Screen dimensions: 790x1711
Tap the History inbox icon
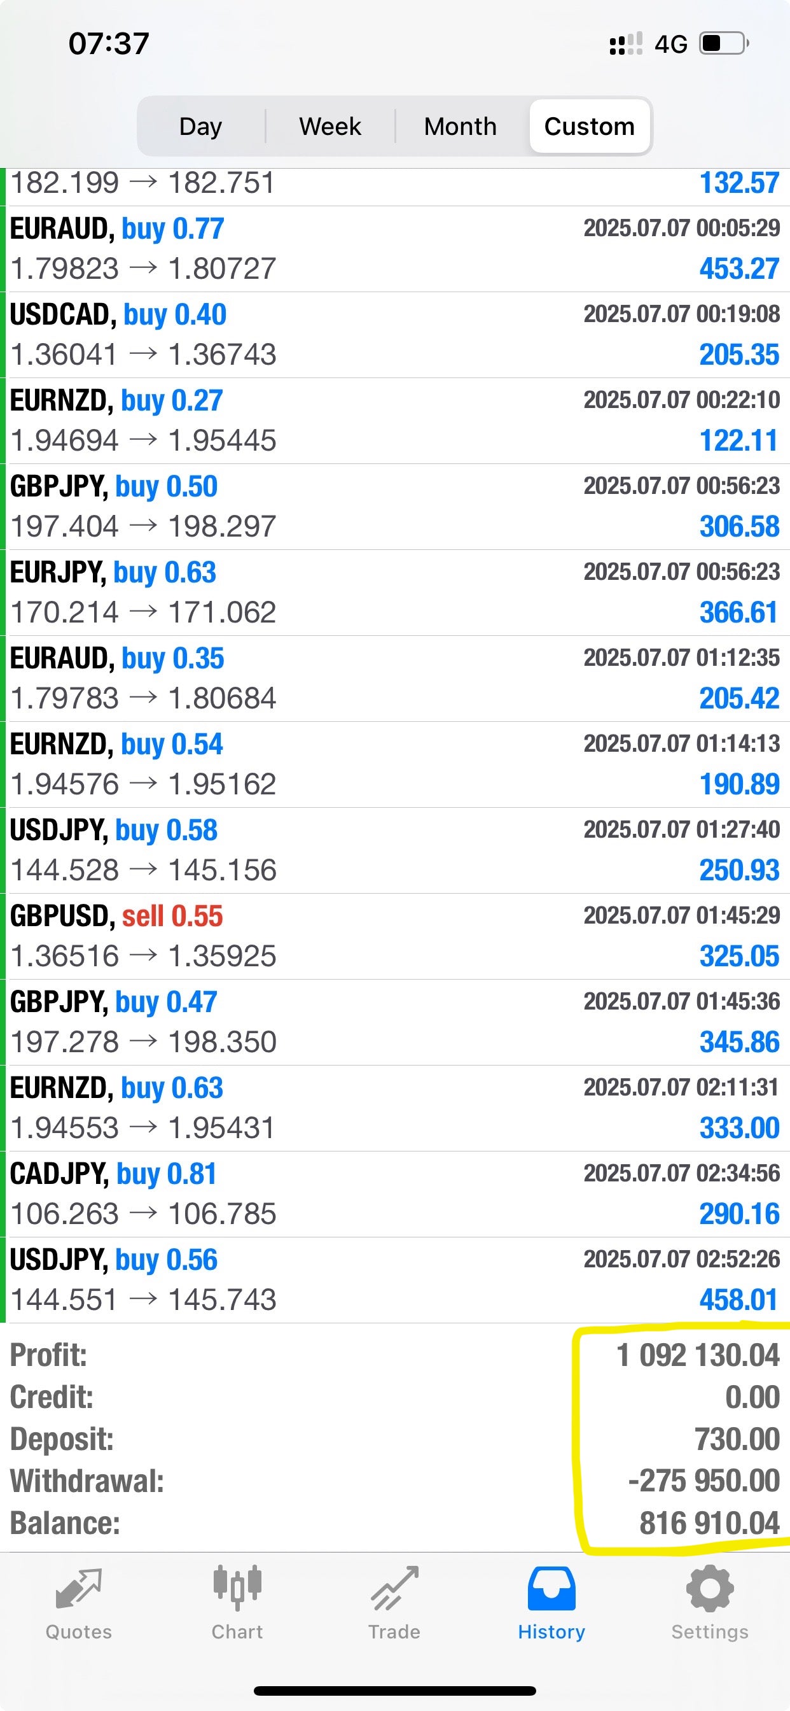point(551,1589)
